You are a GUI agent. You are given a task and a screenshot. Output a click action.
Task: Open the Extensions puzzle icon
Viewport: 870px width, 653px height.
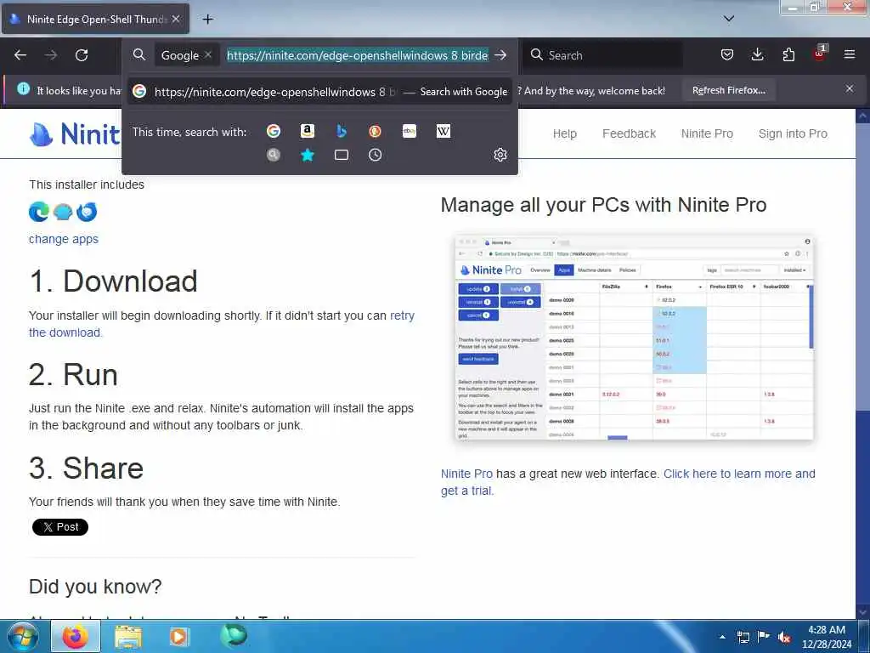[788, 55]
